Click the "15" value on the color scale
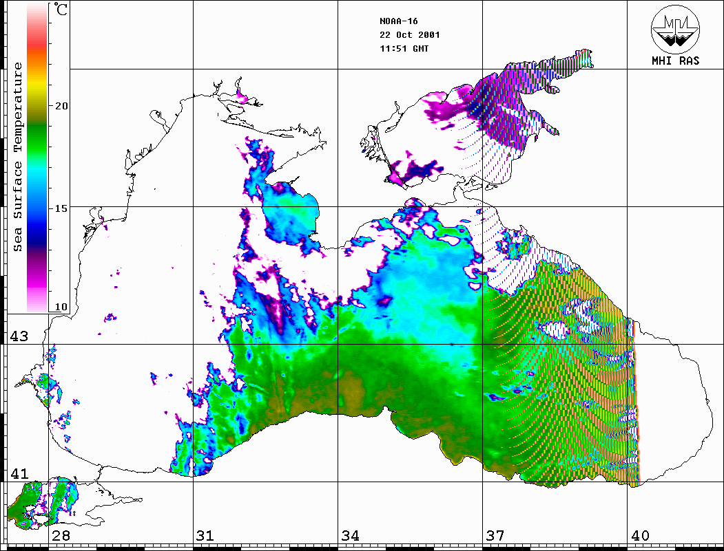 [x=61, y=208]
